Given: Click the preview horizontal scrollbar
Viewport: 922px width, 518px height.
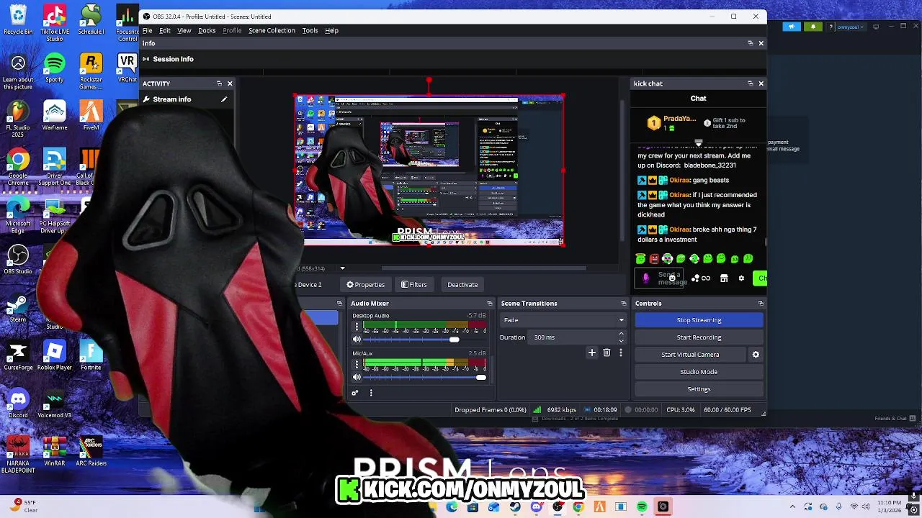Looking at the screenshot, I should click(x=483, y=268).
